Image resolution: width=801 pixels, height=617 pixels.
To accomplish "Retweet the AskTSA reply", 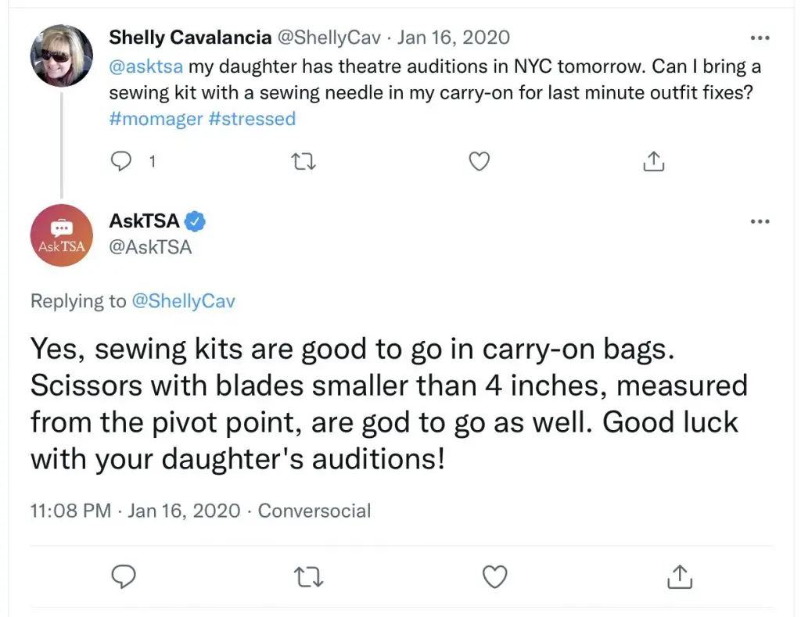I will 309,577.
